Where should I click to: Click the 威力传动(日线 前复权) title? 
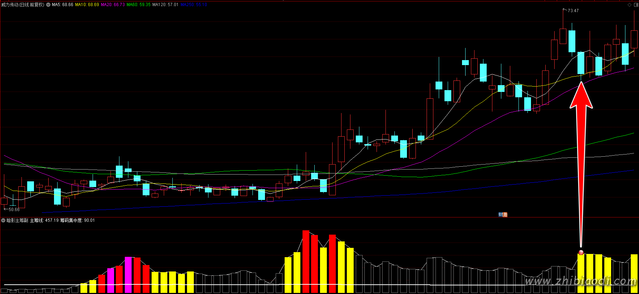click(23, 5)
